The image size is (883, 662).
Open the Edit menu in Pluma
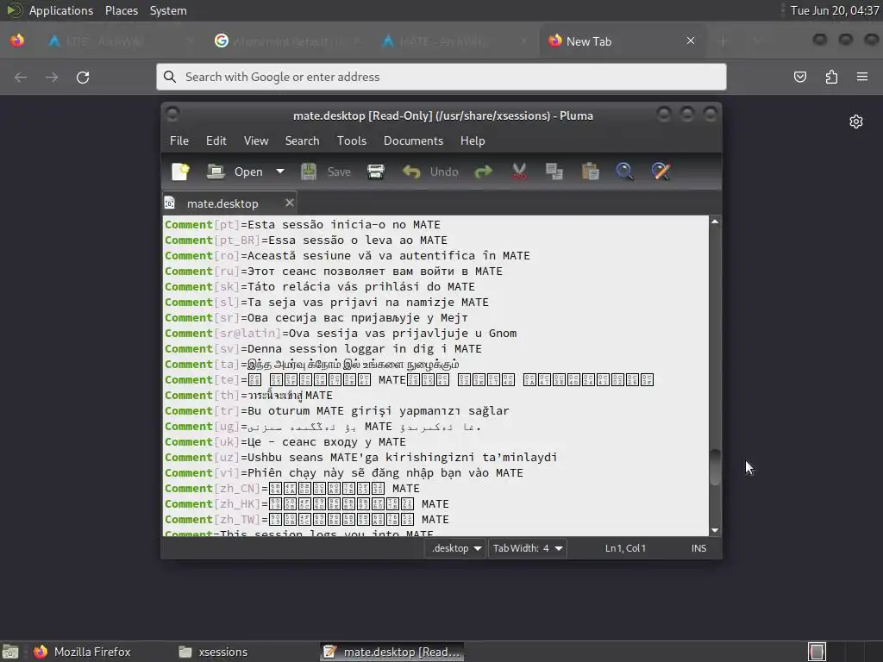point(216,141)
